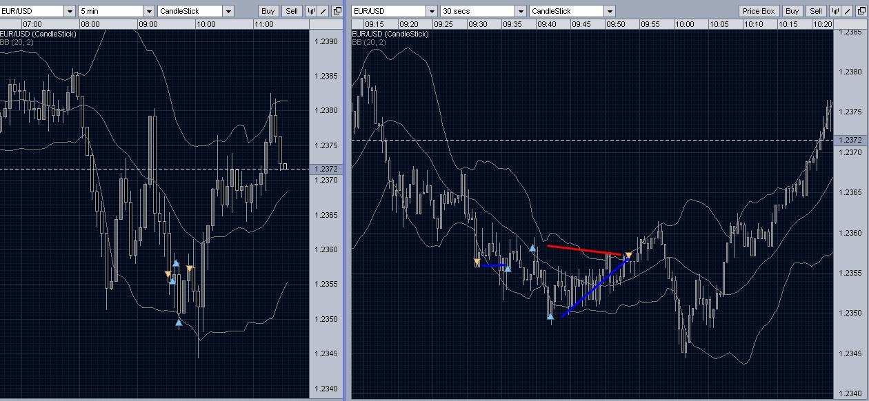Select line drawing tool in 30 secs chart
The width and height of the screenshot is (869, 401).
coord(848,11)
